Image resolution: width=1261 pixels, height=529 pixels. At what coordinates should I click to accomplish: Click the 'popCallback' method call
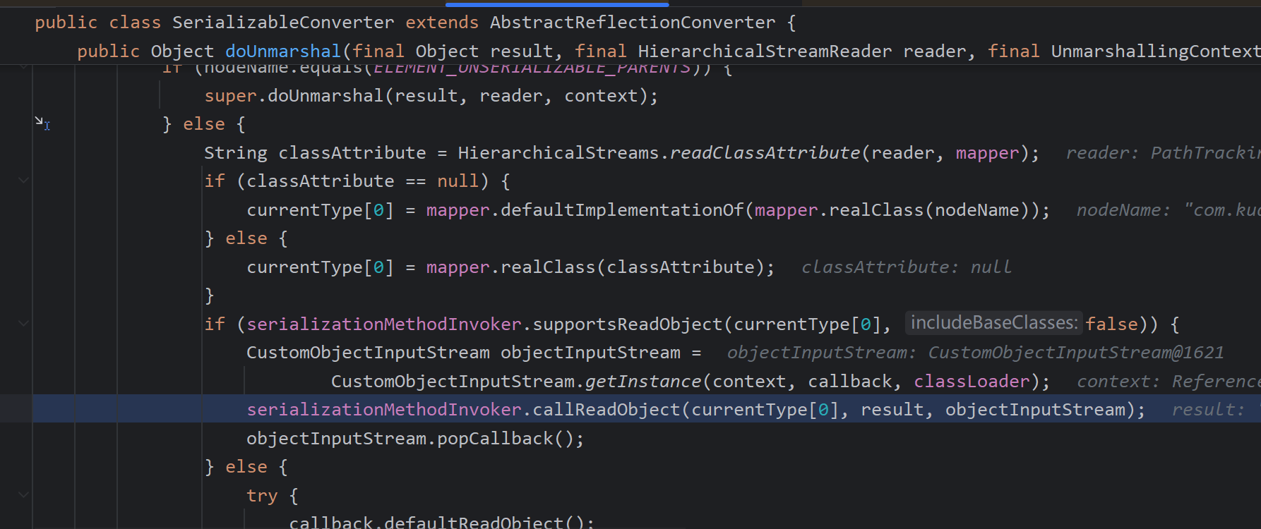tap(495, 439)
